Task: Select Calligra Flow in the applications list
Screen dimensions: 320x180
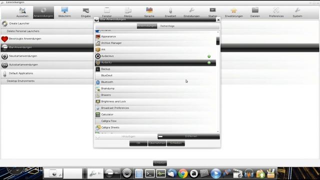Action: tap(155, 121)
